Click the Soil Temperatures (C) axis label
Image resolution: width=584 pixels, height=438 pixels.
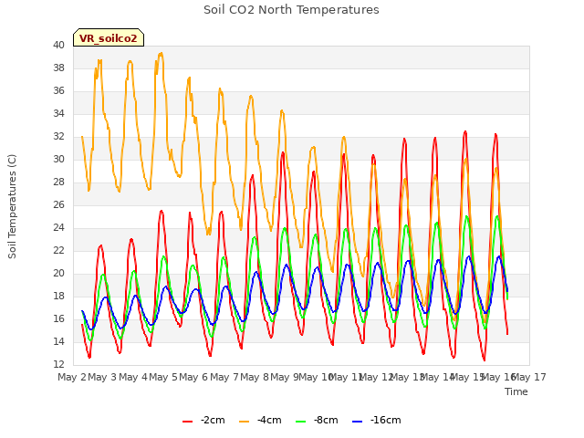(12, 206)
